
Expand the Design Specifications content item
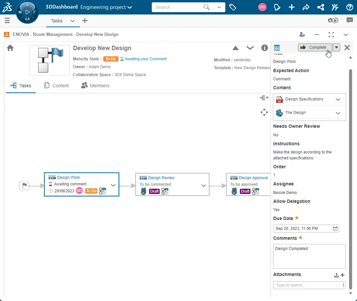338,100
